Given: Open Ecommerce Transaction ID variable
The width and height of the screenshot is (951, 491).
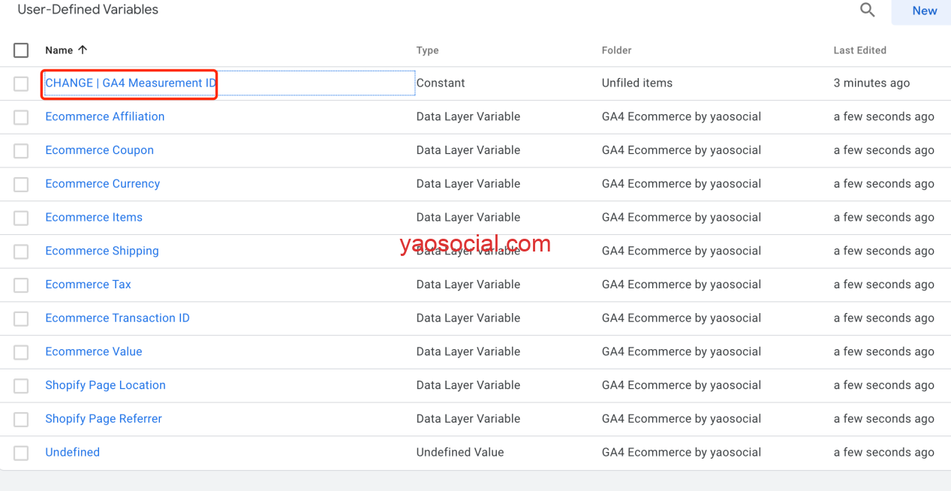Looking at the screenshot, I should [117, 318].
